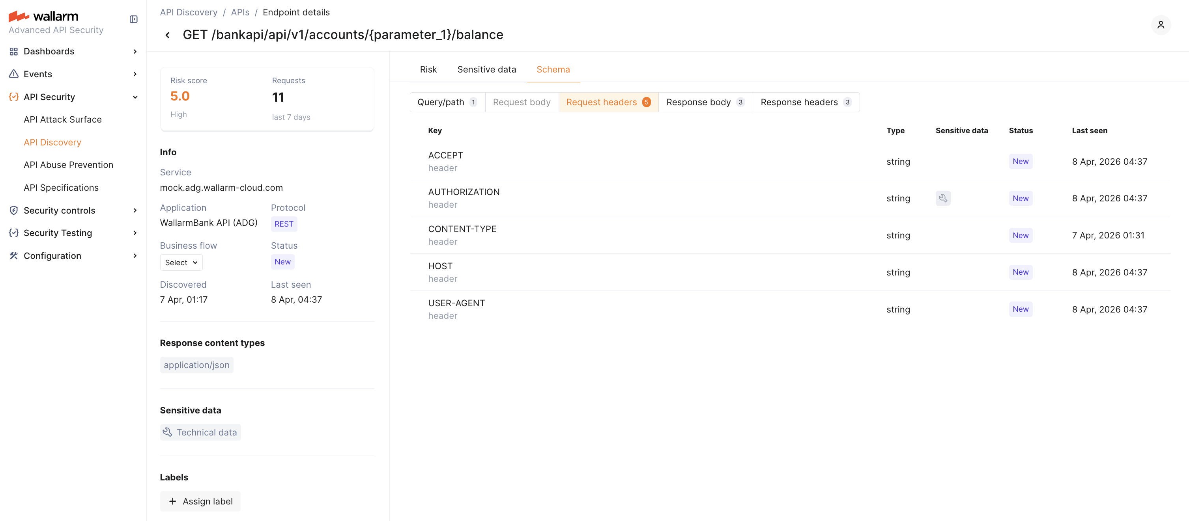Click the back arrow beside the endpoint title

tap(167, 35)
